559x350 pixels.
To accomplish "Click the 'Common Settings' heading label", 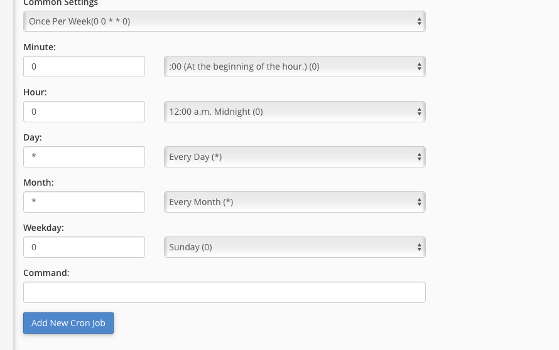I will pyautogui.click(x=60, y=3).
